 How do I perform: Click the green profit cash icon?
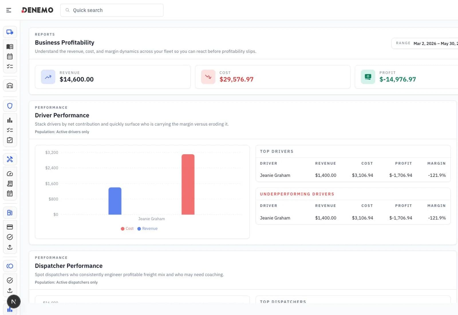point(368,77)
